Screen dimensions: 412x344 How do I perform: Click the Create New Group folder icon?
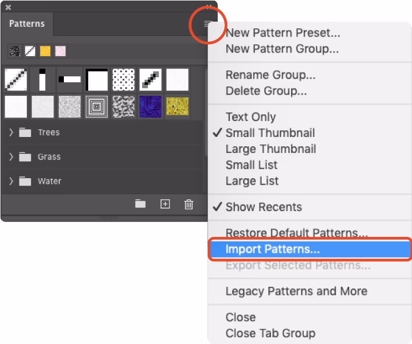click(139, 204)
